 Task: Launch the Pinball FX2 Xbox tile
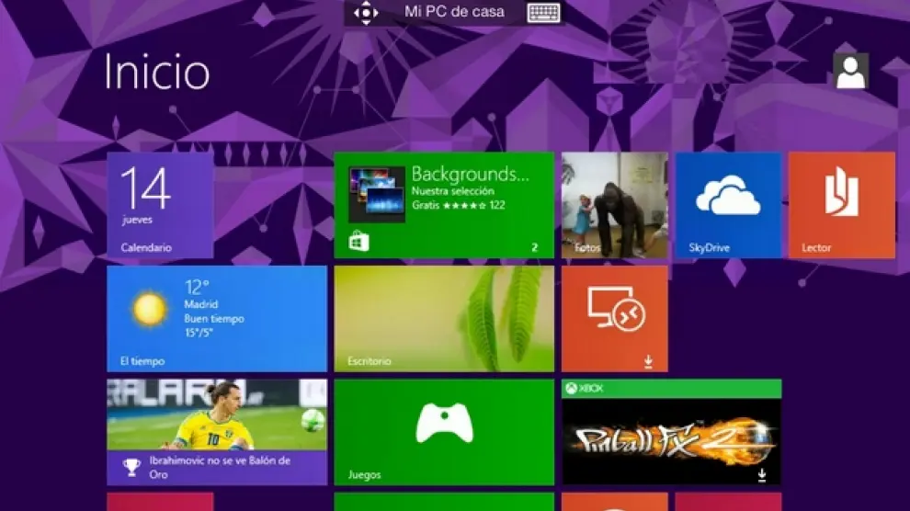pos(671,439)
